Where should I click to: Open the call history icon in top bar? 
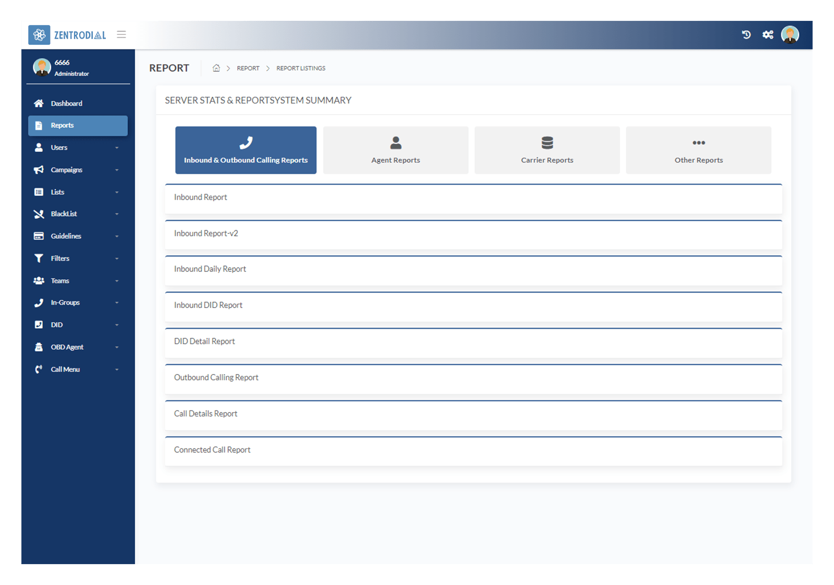tap(746, 34)
